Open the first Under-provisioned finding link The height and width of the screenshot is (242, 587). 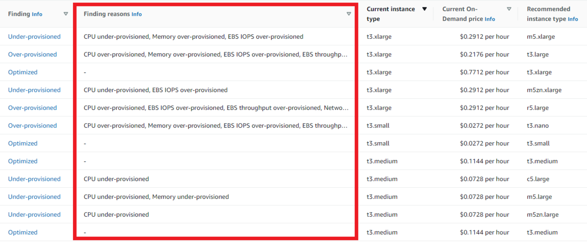(x=34, y=37)
